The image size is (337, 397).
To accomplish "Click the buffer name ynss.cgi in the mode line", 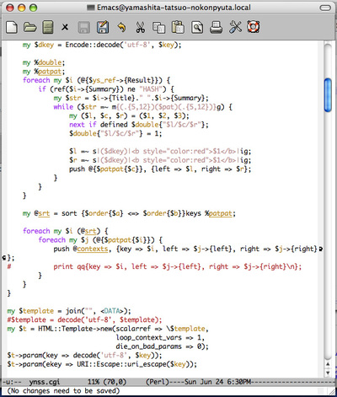I will (45, 382).
